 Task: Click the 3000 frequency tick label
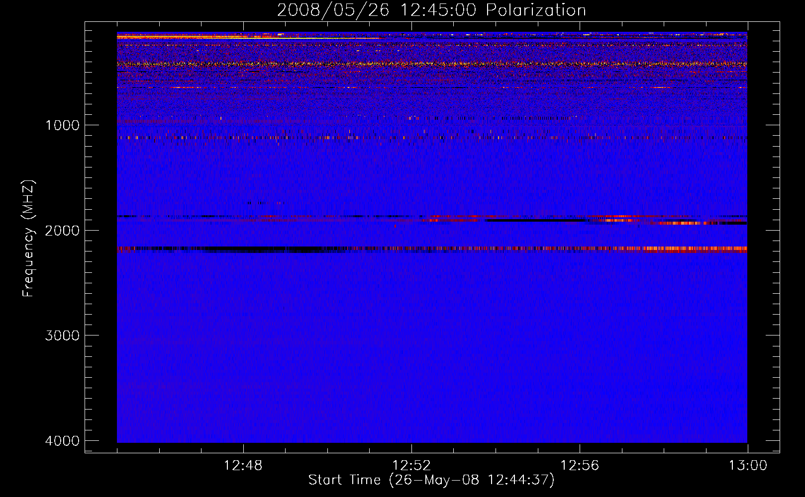click(62, 335)
